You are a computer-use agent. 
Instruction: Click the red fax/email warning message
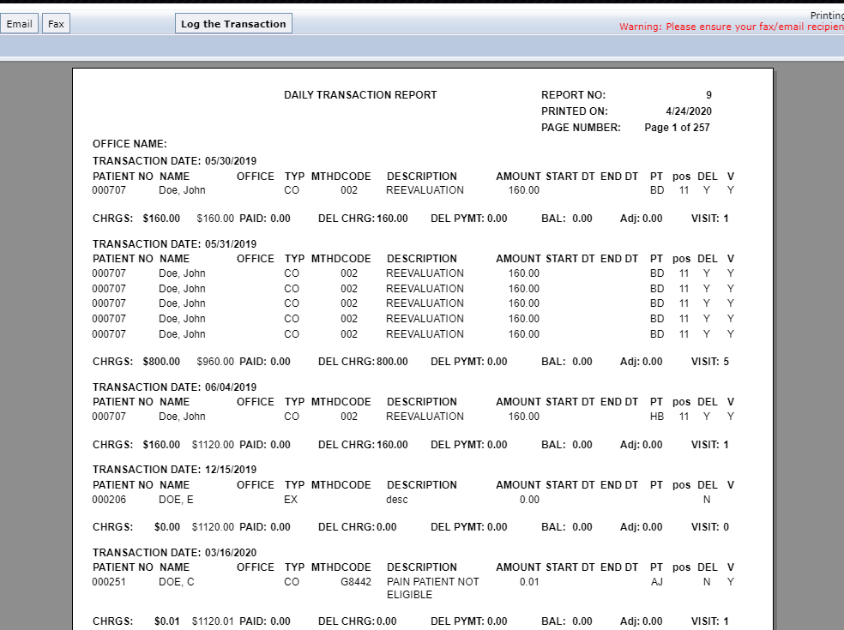(731, 27)
